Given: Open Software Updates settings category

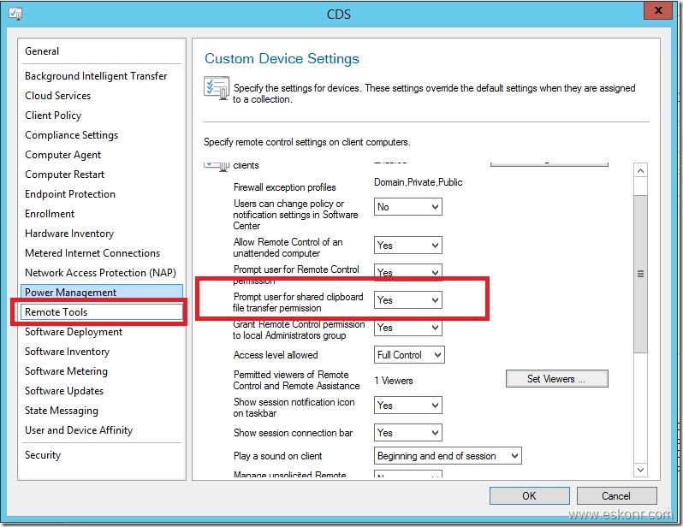Looking at the screenshot, I should tap(64, 391).
